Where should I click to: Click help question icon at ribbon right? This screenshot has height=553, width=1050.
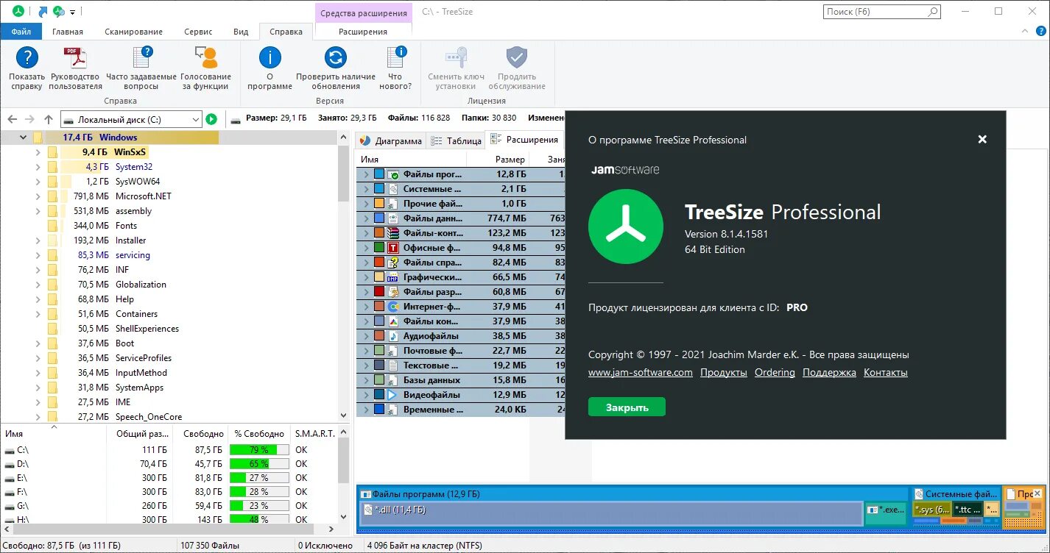[1041, 32]
